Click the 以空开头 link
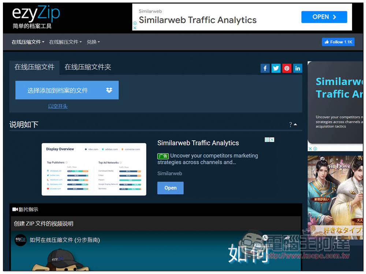Image resolution: width=366 pixels, height=274 pixels. [58, 106]
